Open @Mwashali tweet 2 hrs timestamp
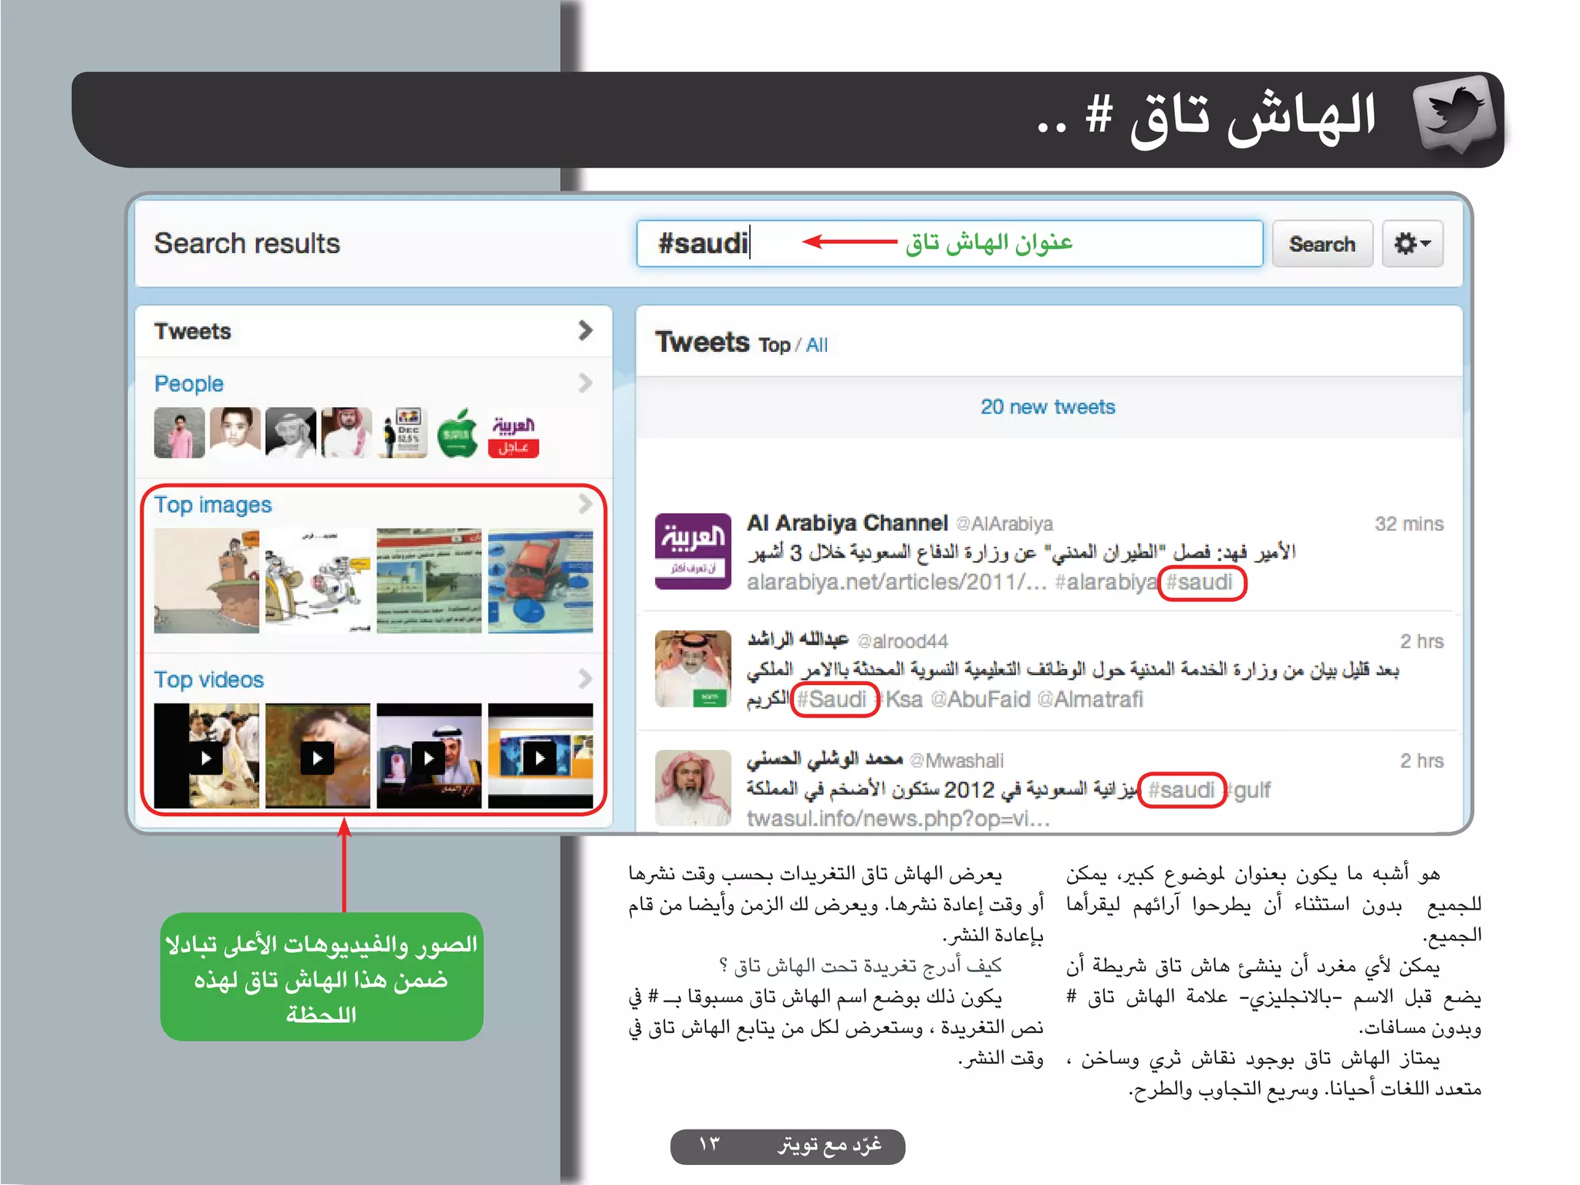Viewport: 1580px width, 1185px height. 1422,761
